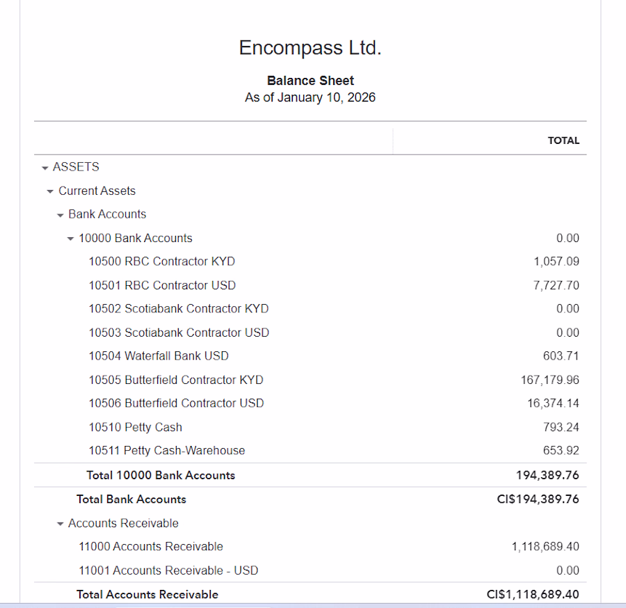Image resolution: width=626 pixels, height=608 pixels.
Task: Select Petty Cash-Warehouse amount 653.92
Action: pyautogui.click(x=561, y=451)
